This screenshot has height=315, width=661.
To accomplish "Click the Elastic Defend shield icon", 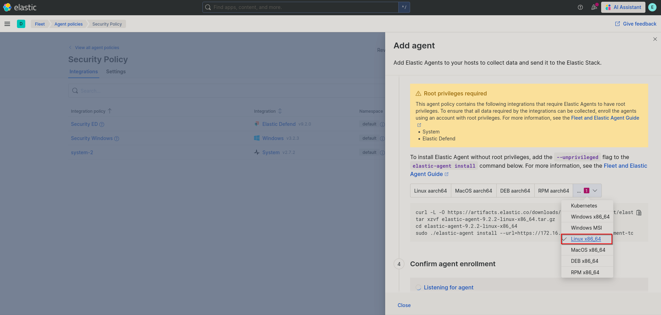I will (257, 124).
